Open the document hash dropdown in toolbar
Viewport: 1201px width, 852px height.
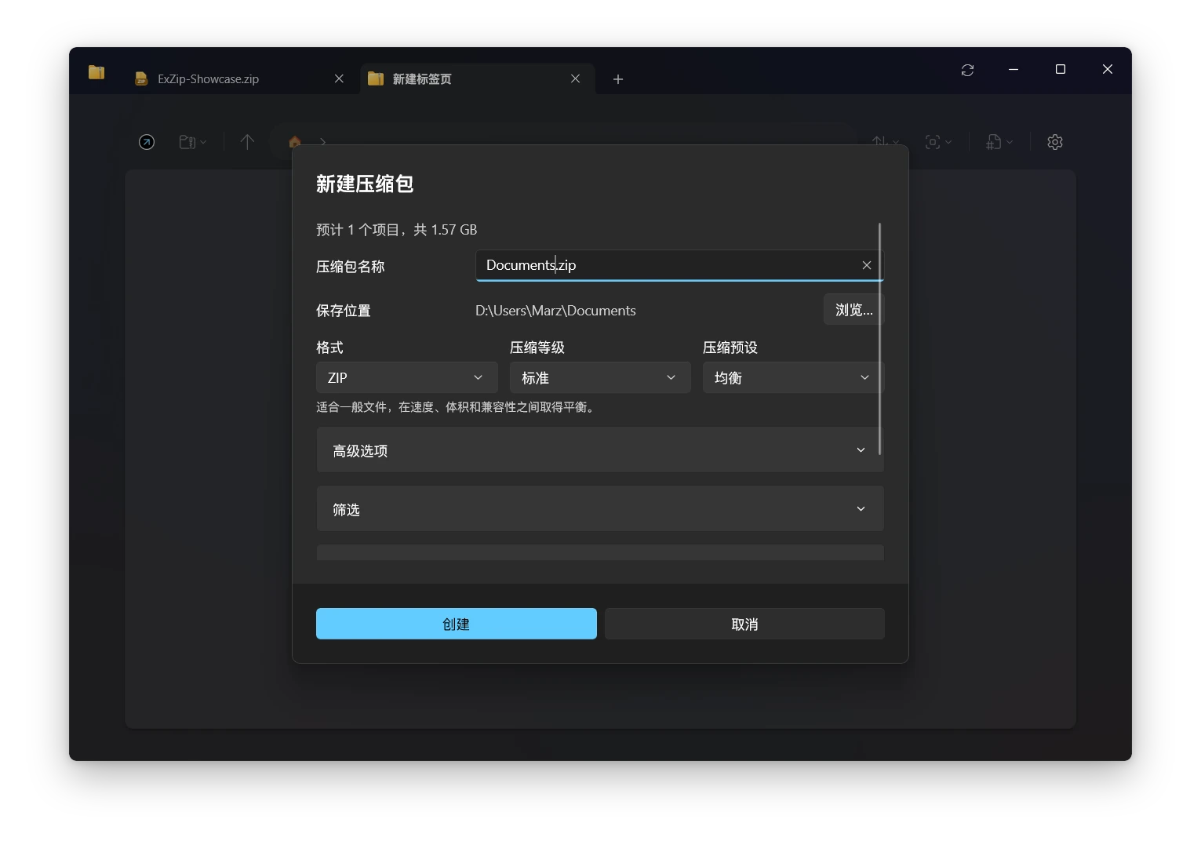coord(999,142)
